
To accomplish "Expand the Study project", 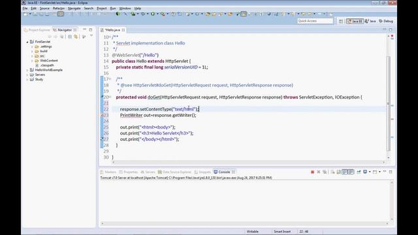I will click(x=27, y=80).
